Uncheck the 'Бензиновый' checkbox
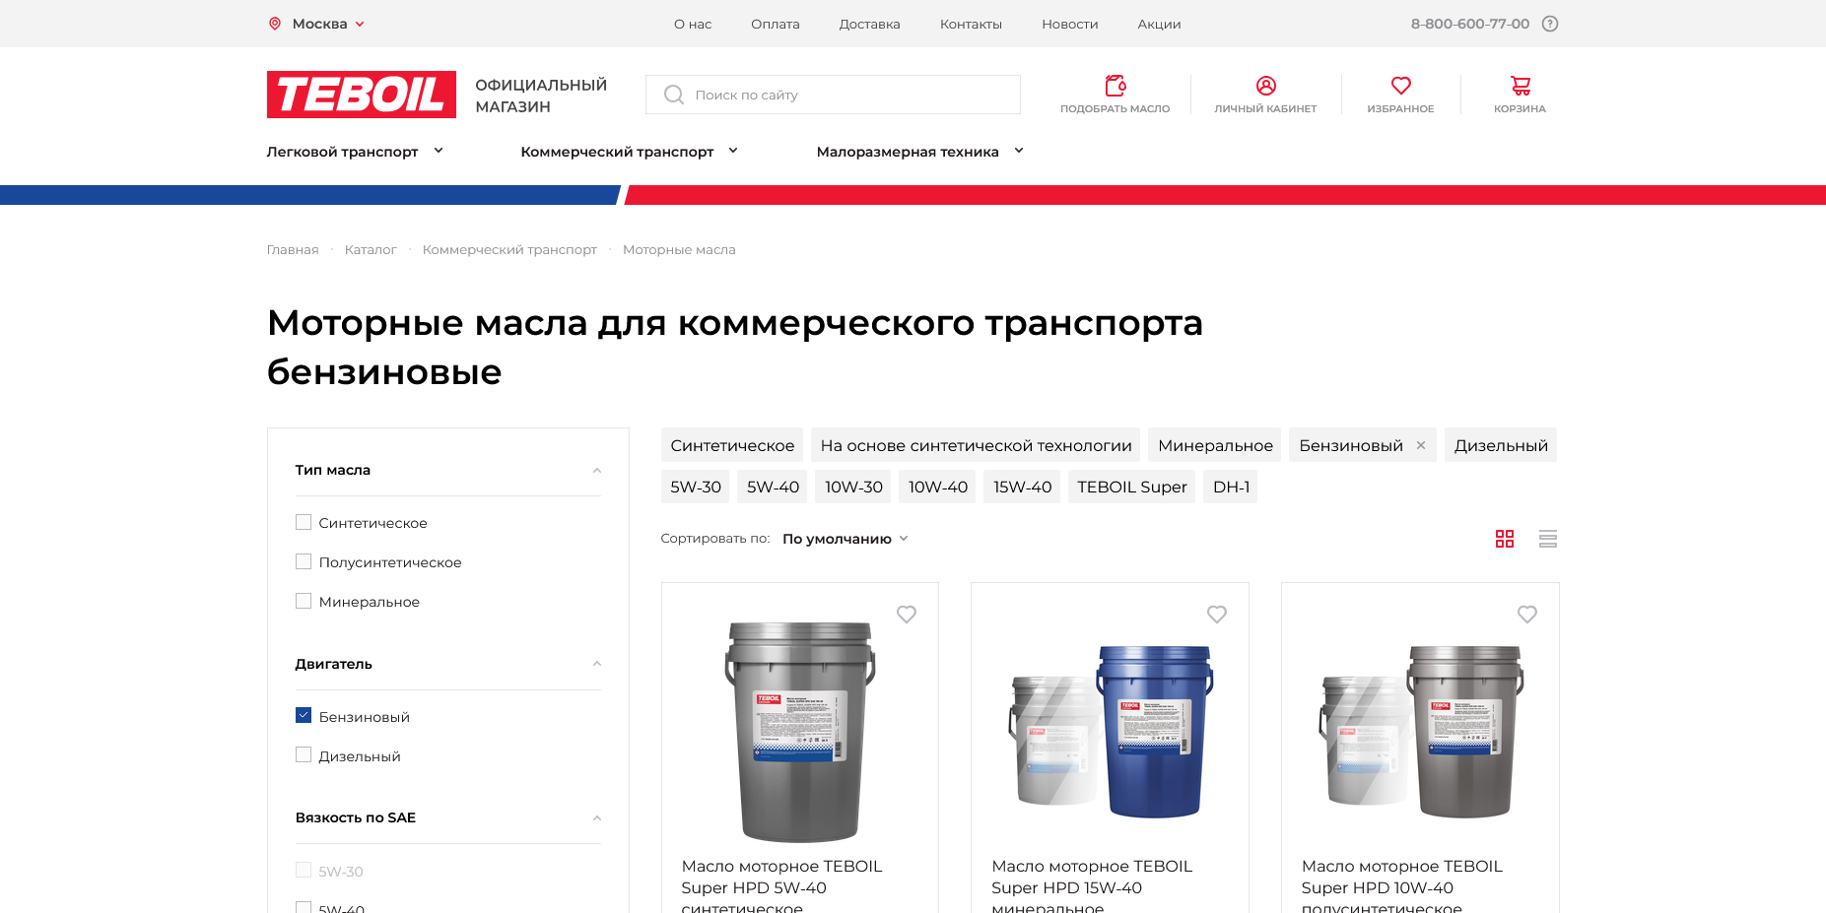 tap(304, 715)
